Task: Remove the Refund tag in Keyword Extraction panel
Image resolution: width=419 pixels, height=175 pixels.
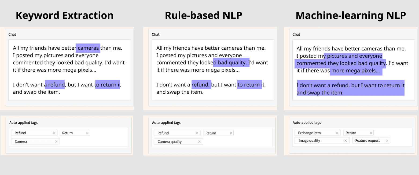Action: 53,133
